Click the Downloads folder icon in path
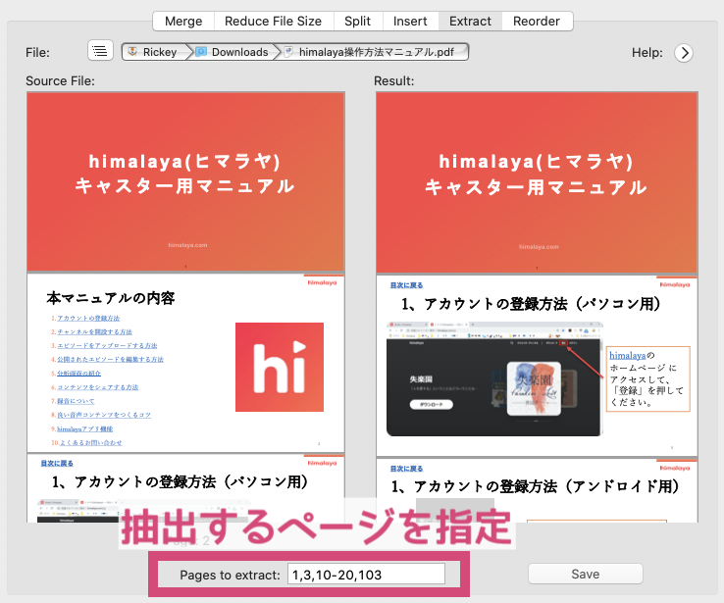724x603 pixels. (201, 52)
